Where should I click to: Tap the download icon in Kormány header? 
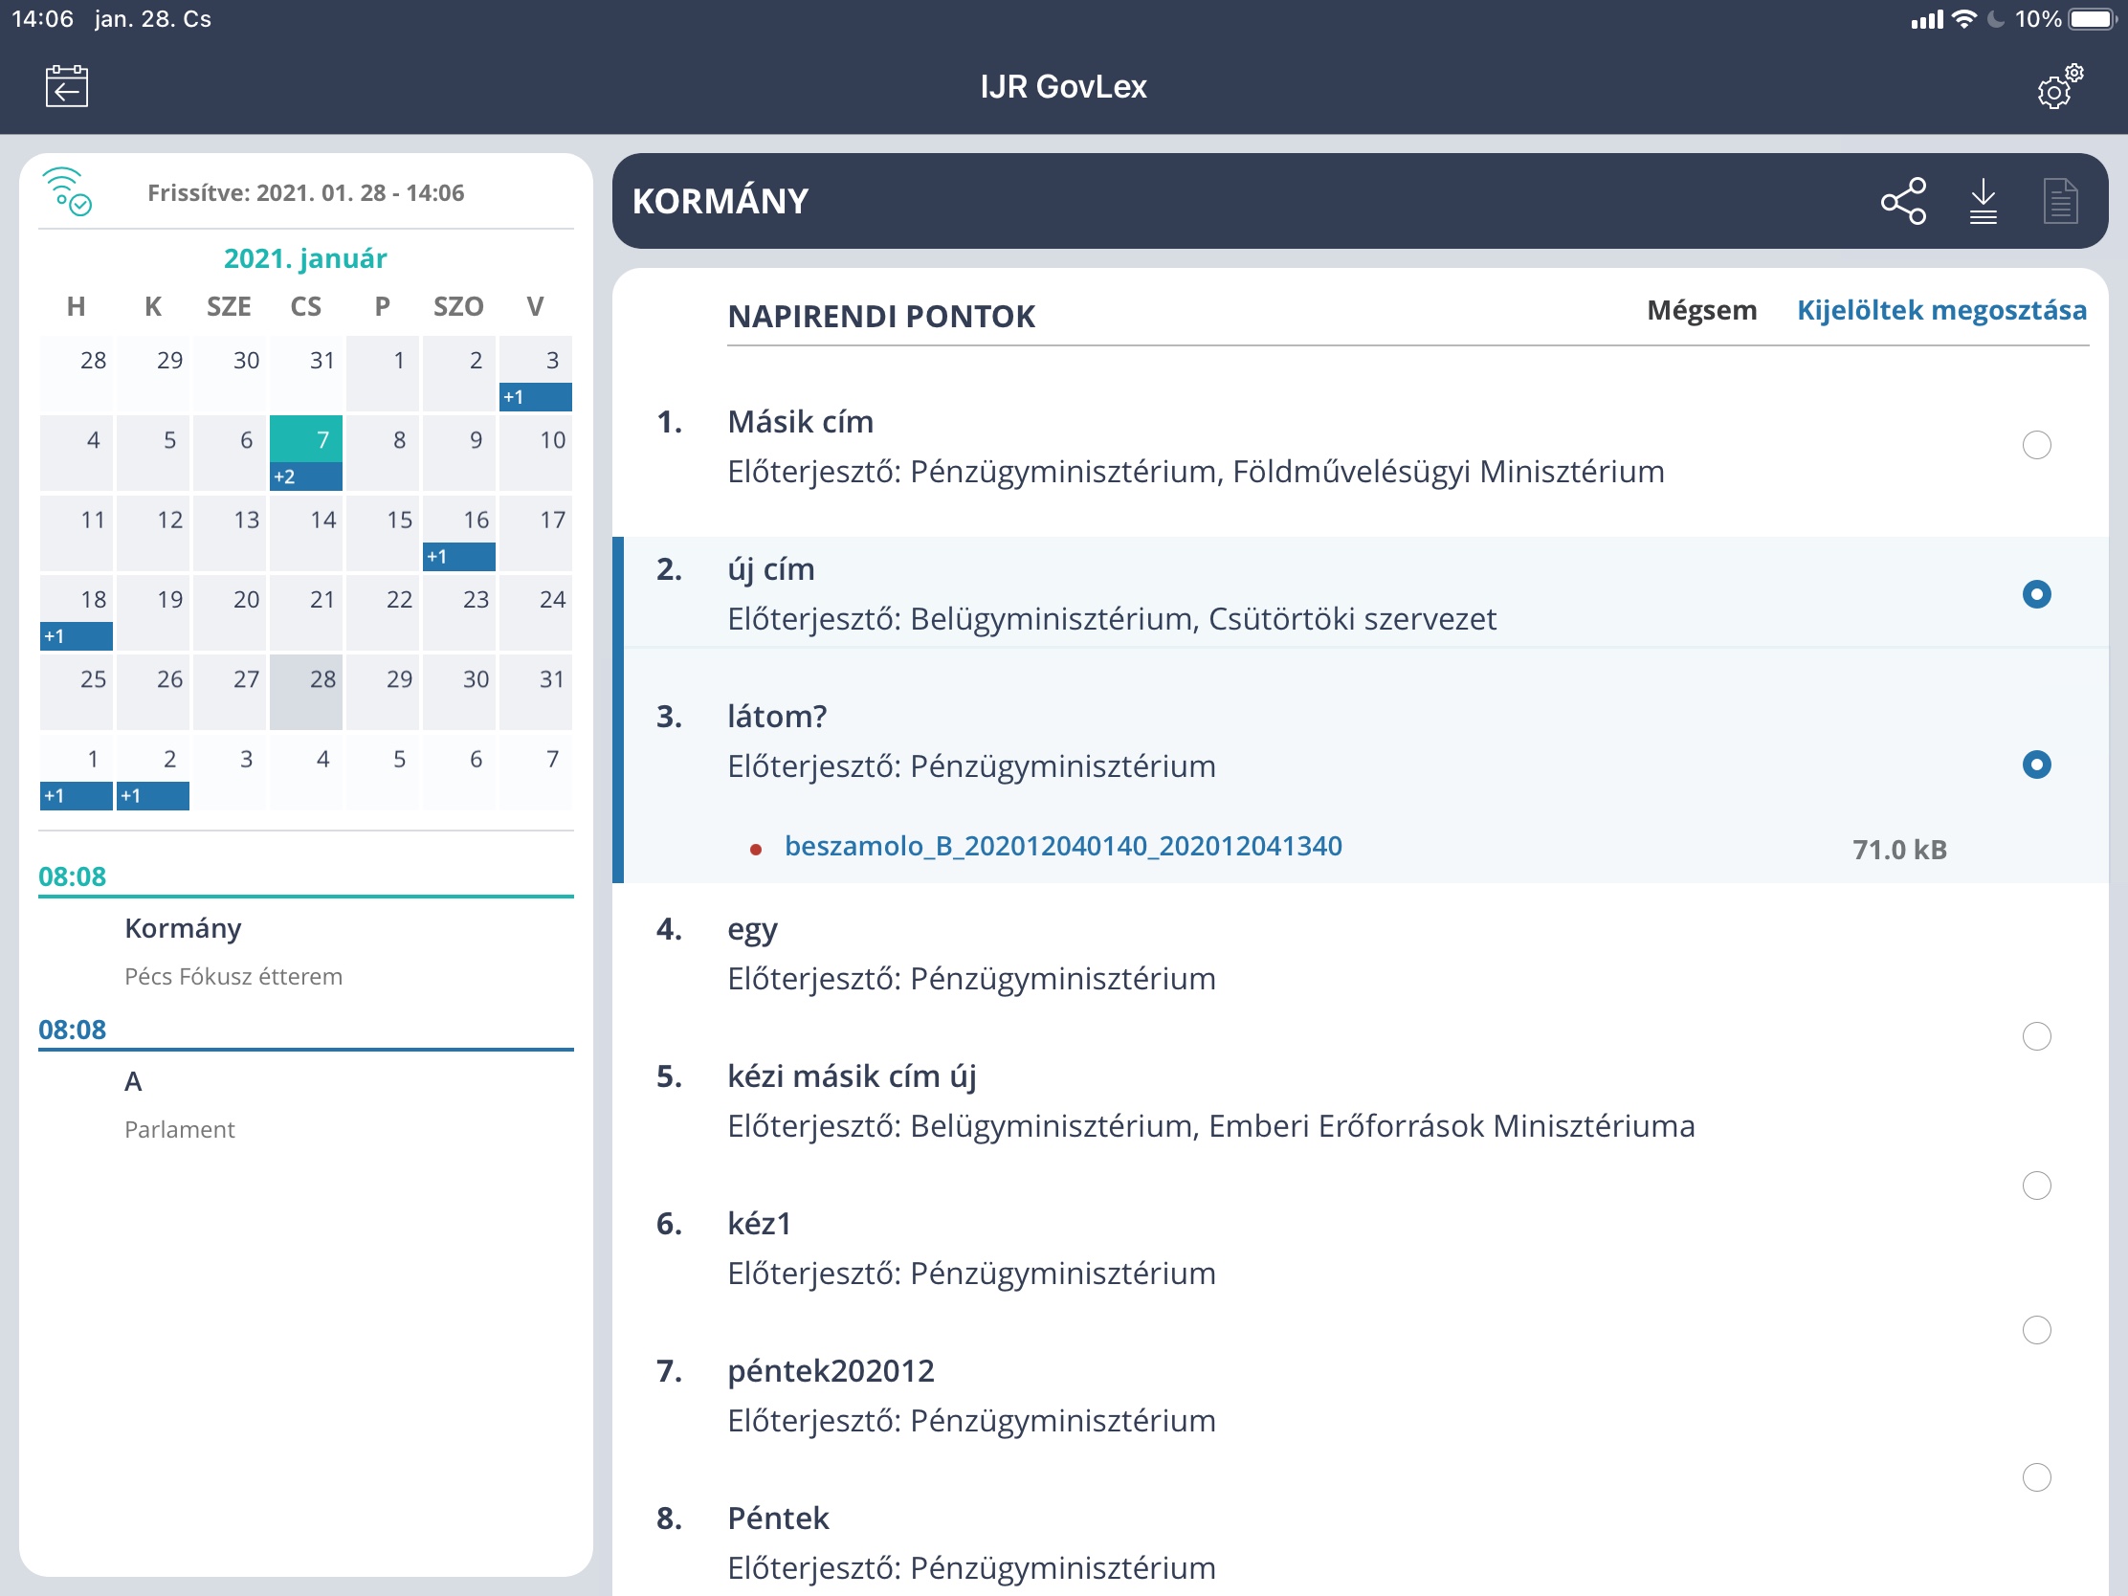[1983, 201]
